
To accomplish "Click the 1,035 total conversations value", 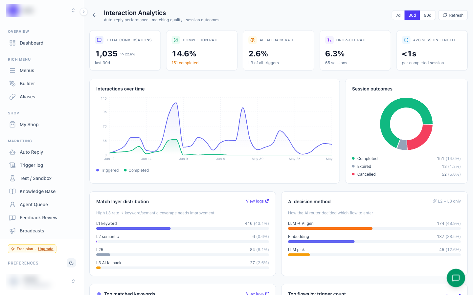I will 106,54.
